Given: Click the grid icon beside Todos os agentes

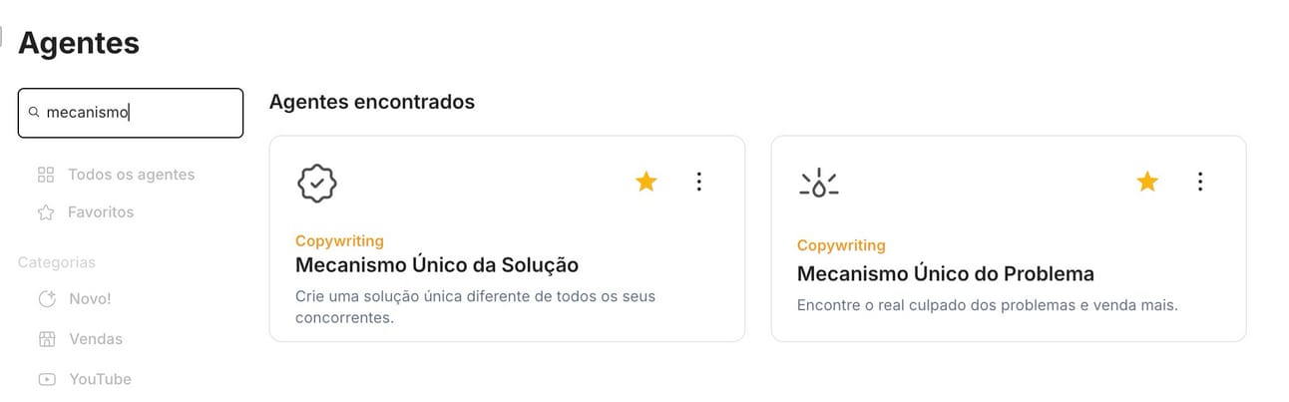Looking at the screenshot, I should [46, 175].
